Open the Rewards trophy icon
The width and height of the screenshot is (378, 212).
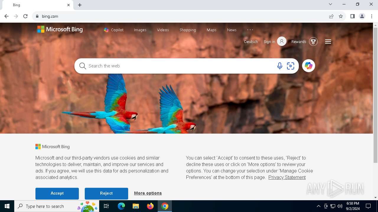pyautogui.click(x=313, y=42)
